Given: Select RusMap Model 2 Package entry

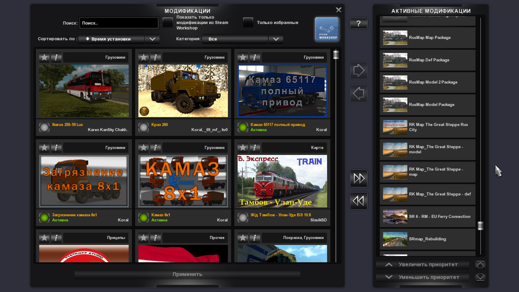Looking at the screenshot, I should click(x=427, y=82).
